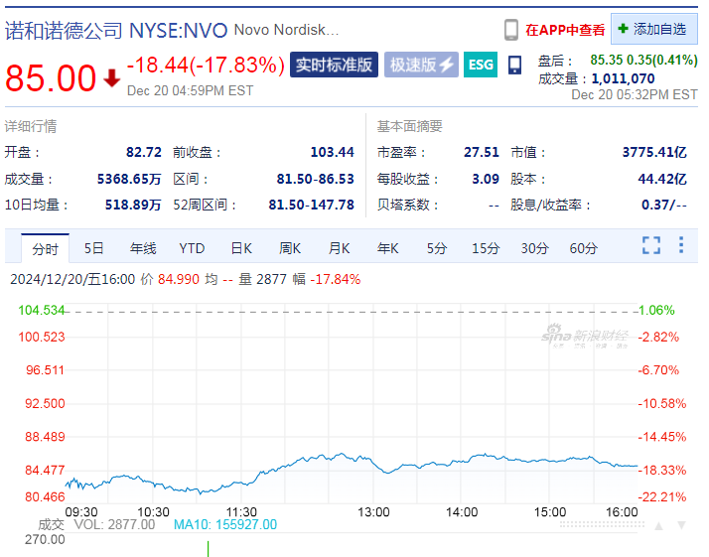Select the 15分 interval tab
The height and width of the screenshot is (557, 709).
[x=486, y=248]
